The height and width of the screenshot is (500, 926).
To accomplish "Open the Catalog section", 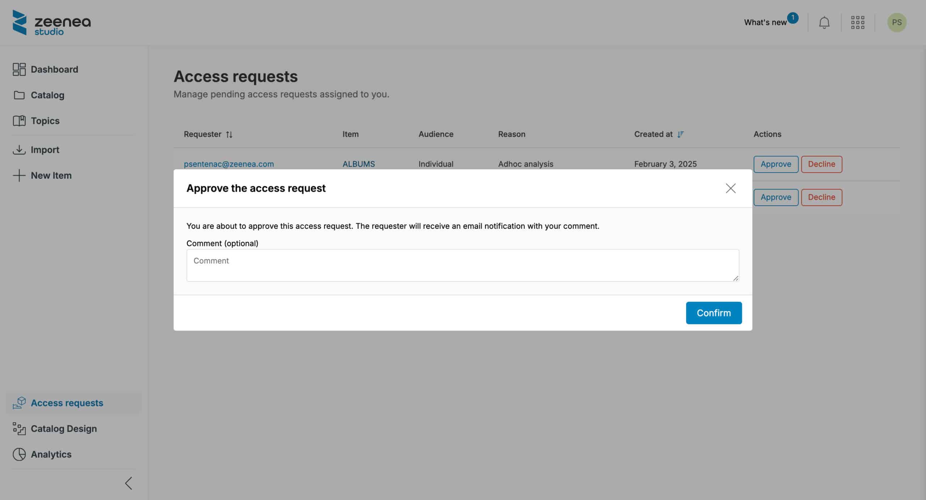I will click(x=47, y=95).
